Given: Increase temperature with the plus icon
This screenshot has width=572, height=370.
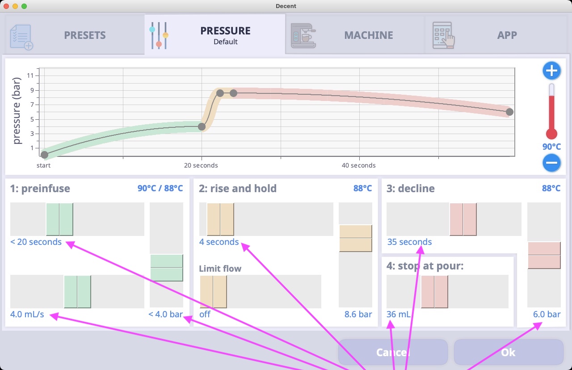Looking at the screenshot, I should [552, 71].
